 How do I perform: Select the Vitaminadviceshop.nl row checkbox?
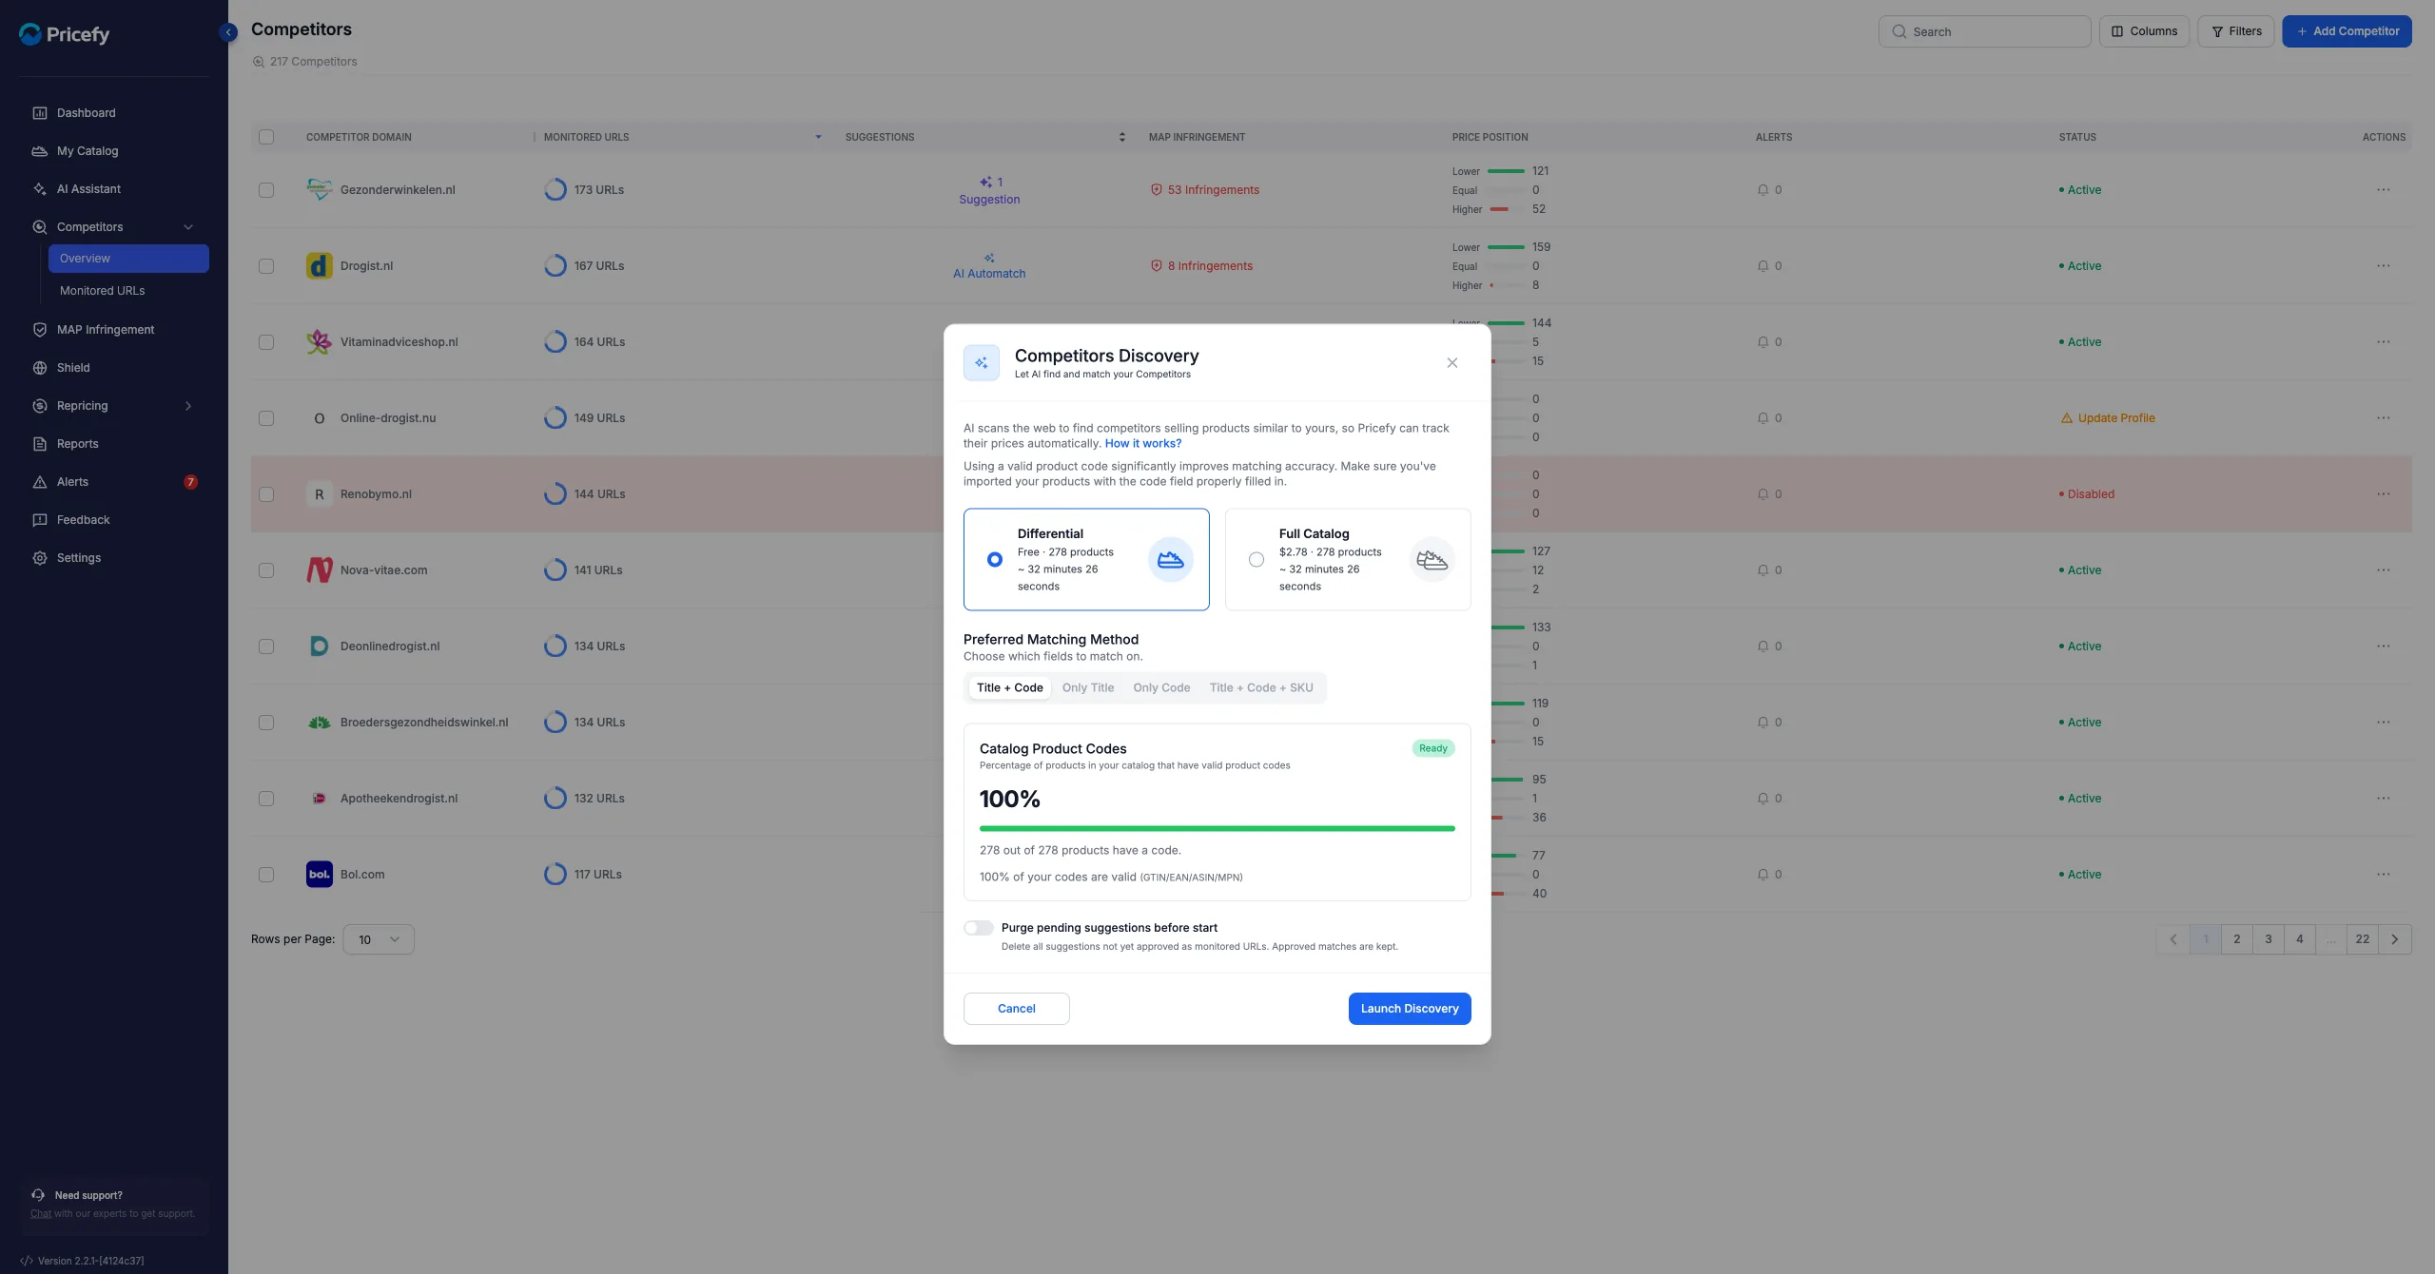click(x=266, y=342)
